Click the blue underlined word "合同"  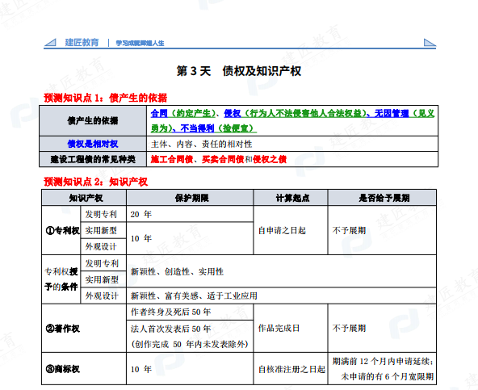tap(159, 113)
